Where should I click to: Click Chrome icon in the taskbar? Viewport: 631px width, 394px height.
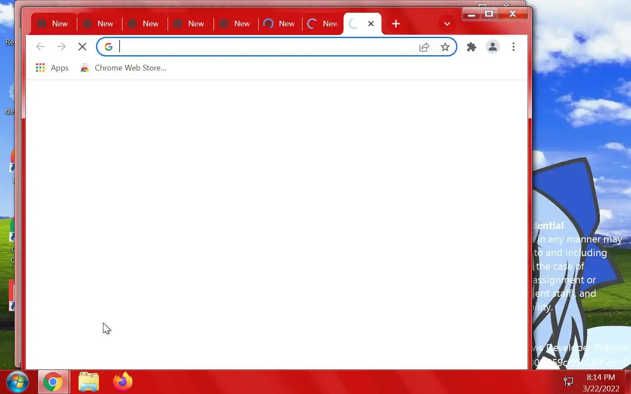pos(53,382)
